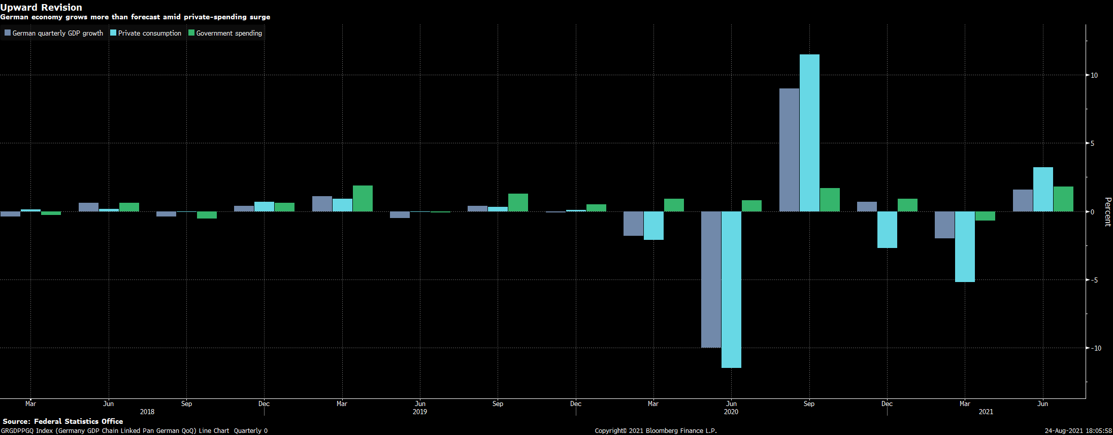This screenshot has height=435, width=1113.
Task: Click the German quarterly GDP growth legend swatch
Action: (8, 33)
